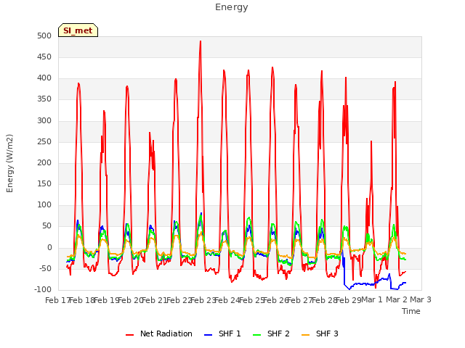Click the red Net Radiation legend marker

129,335
